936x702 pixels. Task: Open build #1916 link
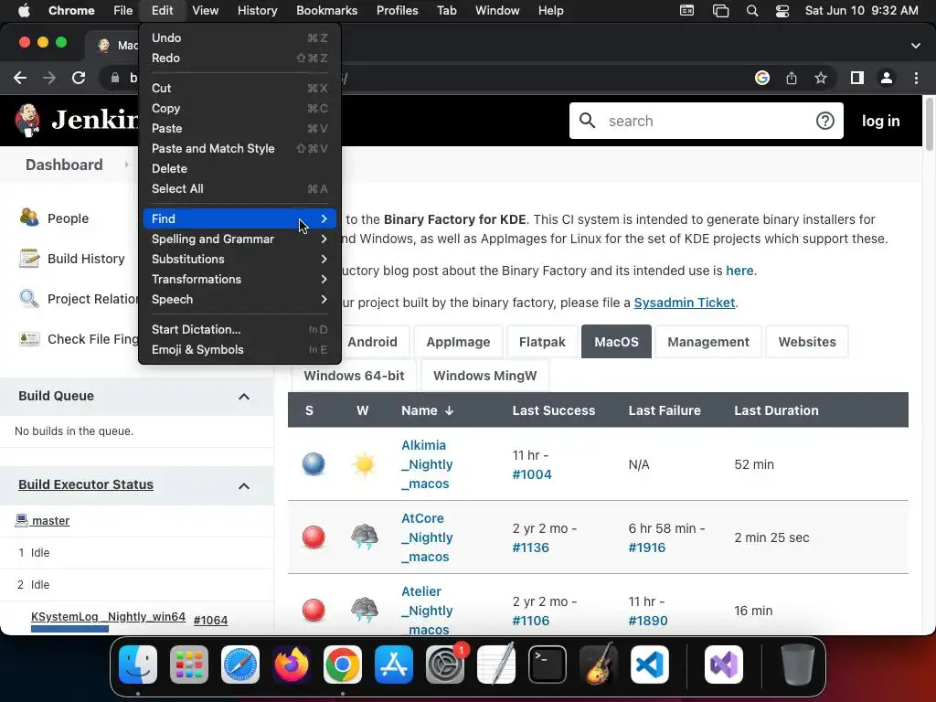[x=646, y=548]
